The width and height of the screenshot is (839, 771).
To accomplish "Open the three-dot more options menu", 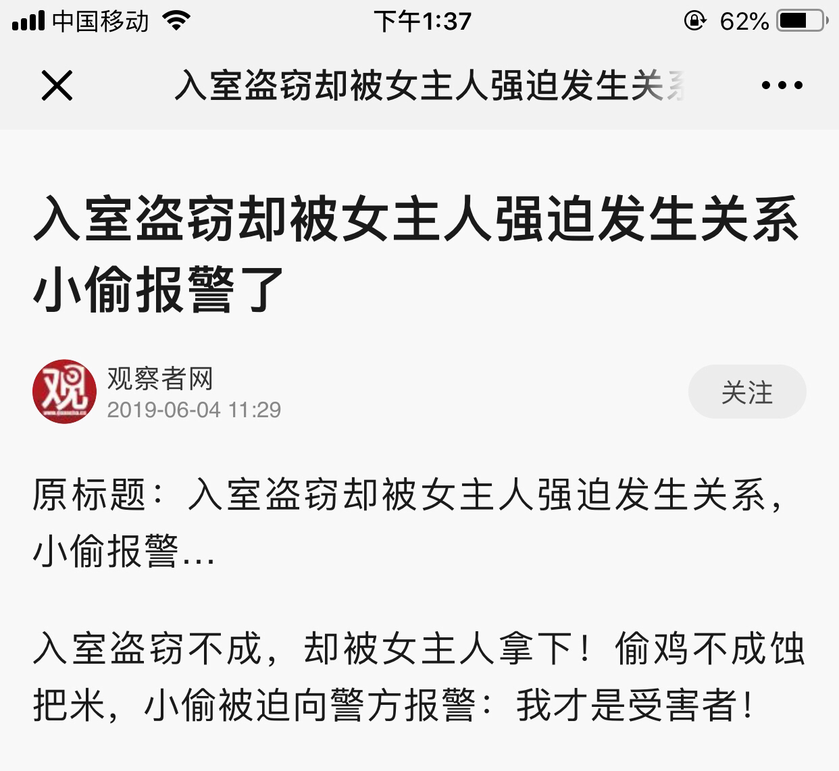I will pyautogui.click(x=782, y=86).
